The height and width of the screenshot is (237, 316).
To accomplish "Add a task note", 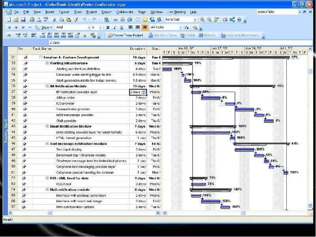I will coord(145,19).
